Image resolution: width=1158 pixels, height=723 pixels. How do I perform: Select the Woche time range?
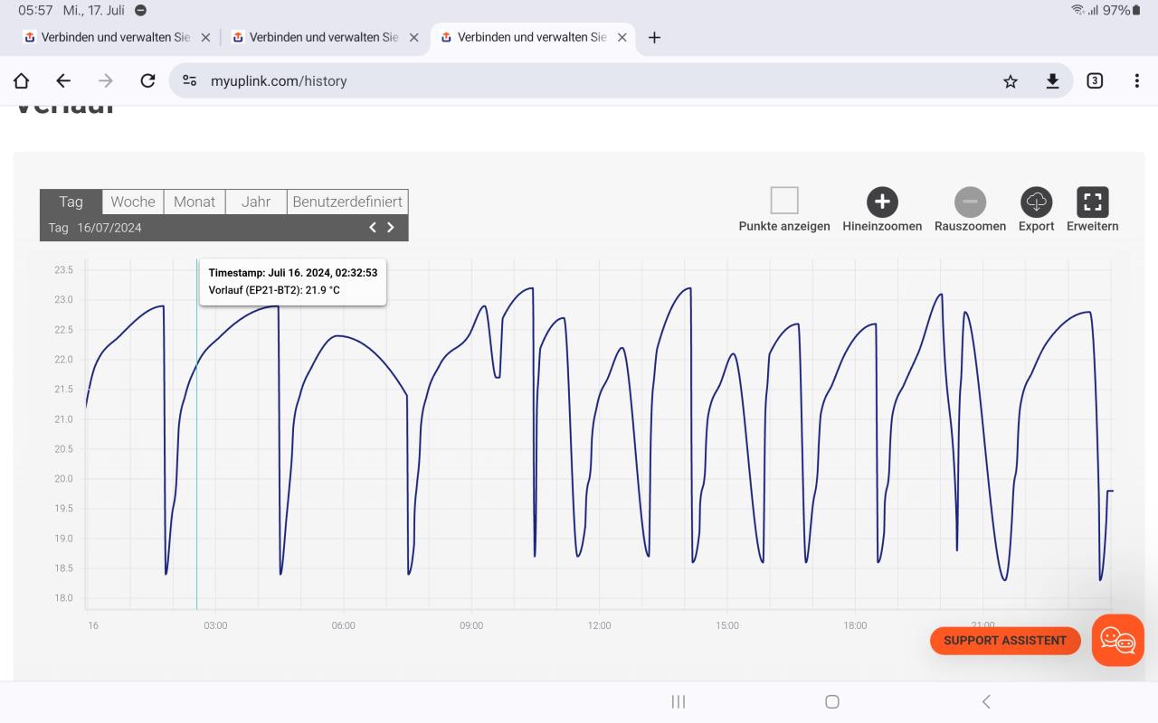(x=133, y=202)
